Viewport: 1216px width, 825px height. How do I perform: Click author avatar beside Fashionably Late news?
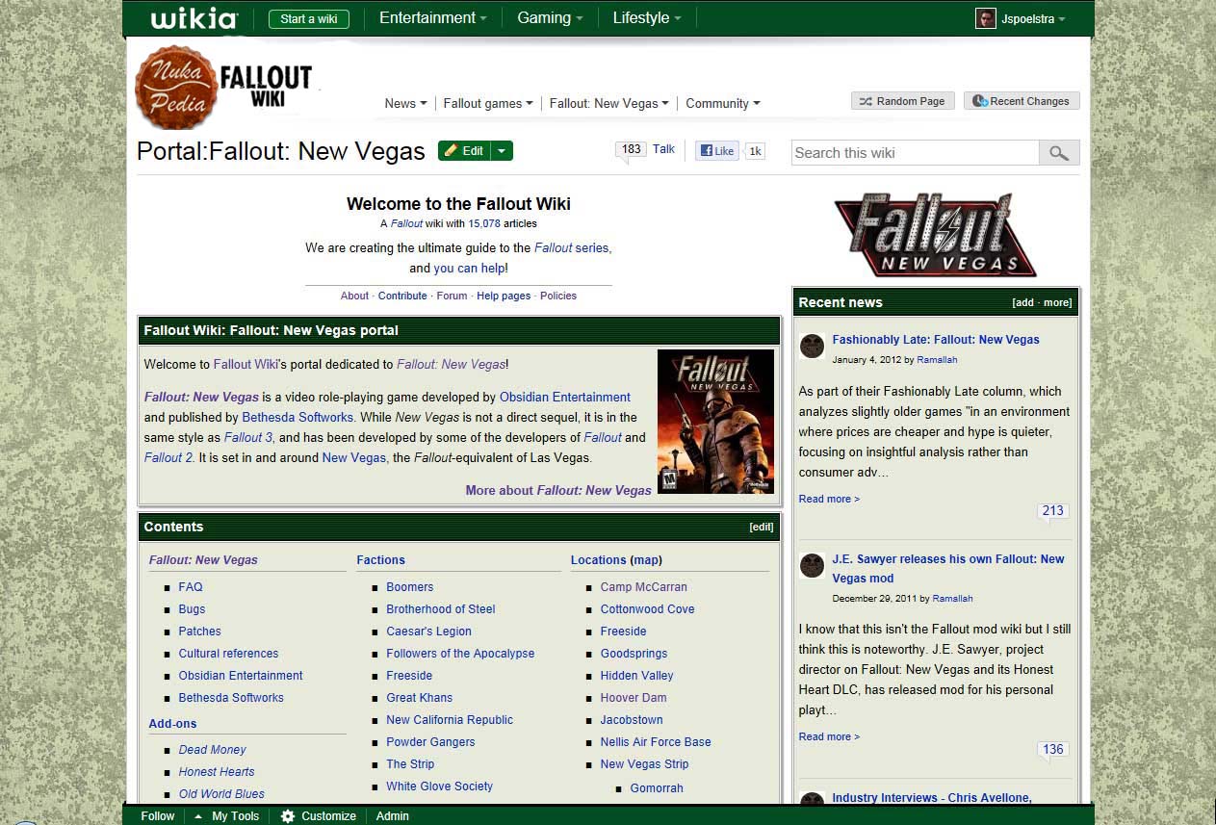812,346
